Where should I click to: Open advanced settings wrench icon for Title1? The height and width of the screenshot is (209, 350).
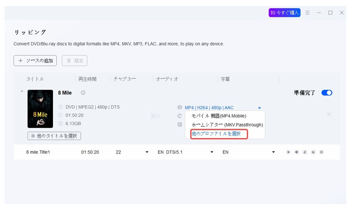coord(297,152)
